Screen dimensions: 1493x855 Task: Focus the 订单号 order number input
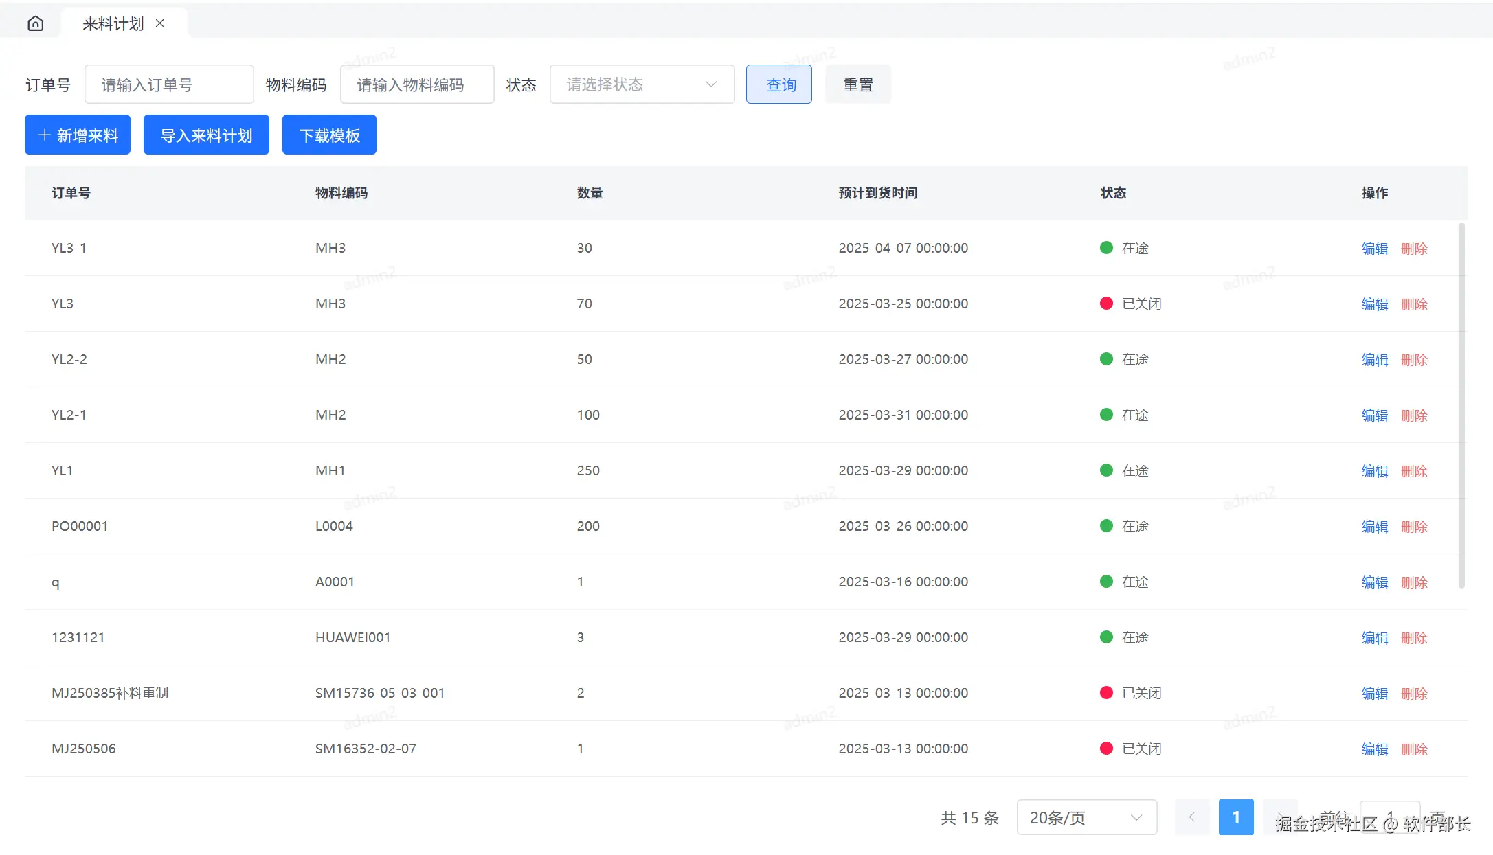click(169, 84)
